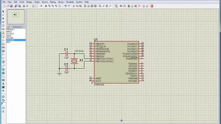Select the Selection mode arrow tool
The height and width of the screenshot is (124, 221).
(3, 11)
